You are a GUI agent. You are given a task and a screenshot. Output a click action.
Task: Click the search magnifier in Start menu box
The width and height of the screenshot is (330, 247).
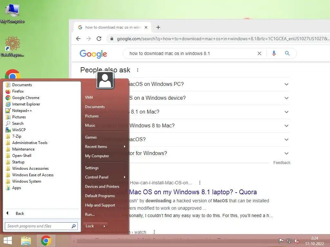point(74,226)
